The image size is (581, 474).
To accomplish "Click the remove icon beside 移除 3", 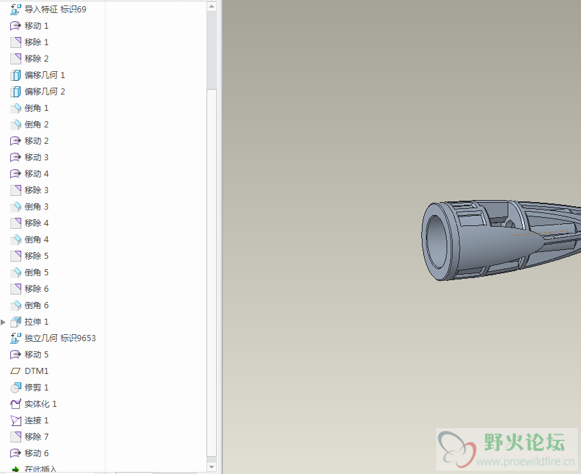I will 16,190.
